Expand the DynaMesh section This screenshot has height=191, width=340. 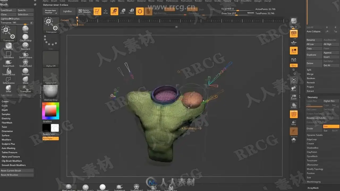coord(312,156)
